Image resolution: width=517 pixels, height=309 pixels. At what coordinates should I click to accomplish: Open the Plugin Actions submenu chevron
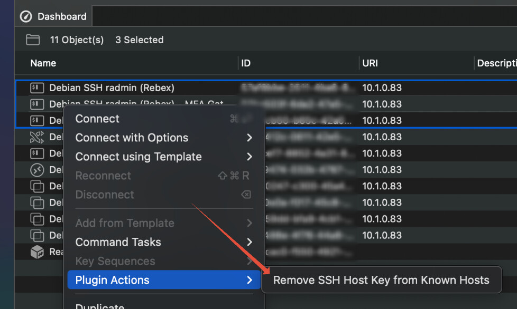(x=249, y=281)
